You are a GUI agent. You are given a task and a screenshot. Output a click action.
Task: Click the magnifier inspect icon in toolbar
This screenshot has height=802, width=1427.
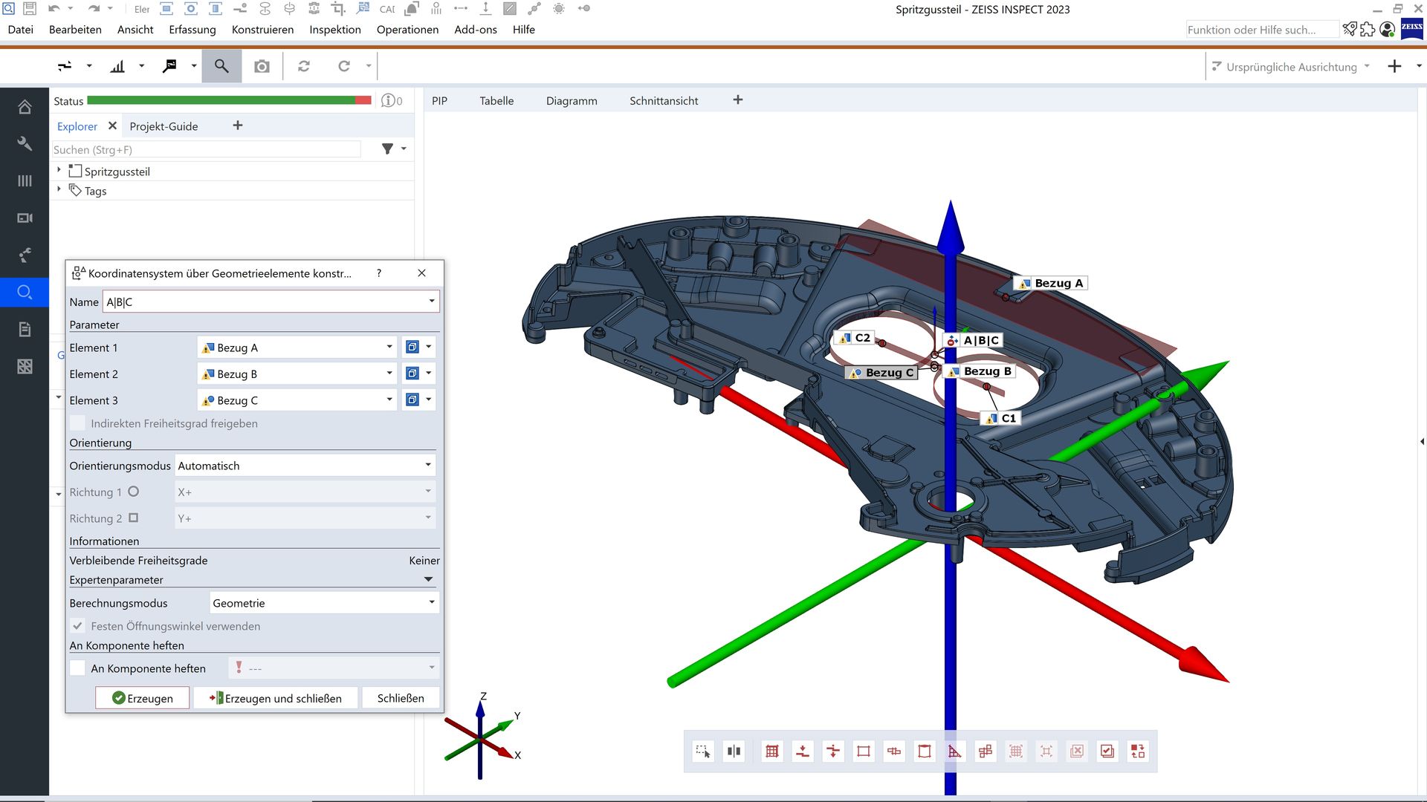pyautogui.click(x=221, y=66)
